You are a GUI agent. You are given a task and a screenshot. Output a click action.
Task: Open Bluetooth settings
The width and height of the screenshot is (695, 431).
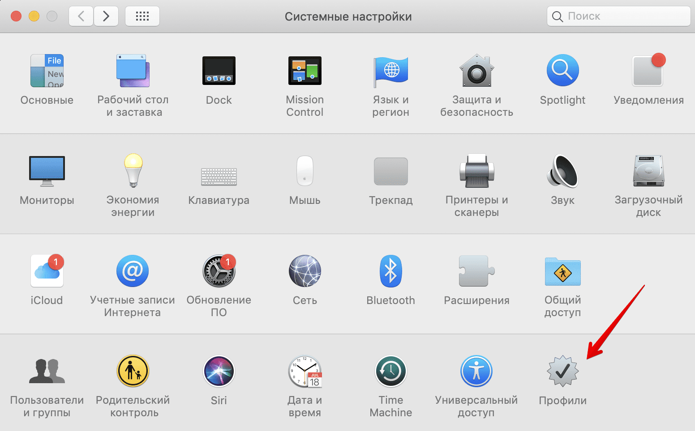pos(390,271)
